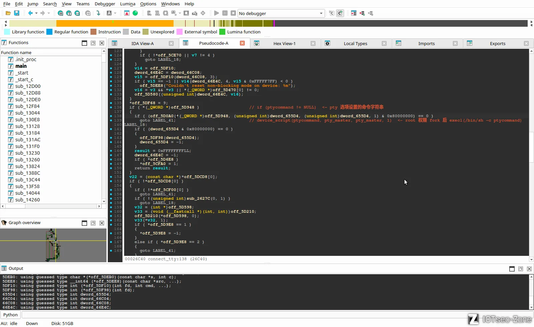This screenshot has height=327, width=534.
Task: Open the Debugger menu
Action: coord(105,4)
